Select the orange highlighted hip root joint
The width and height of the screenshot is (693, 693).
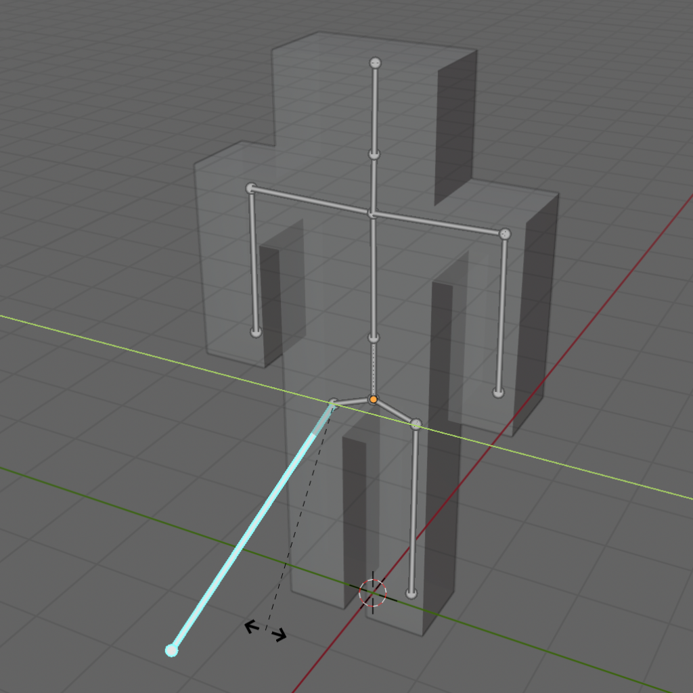tap(373, 399)
